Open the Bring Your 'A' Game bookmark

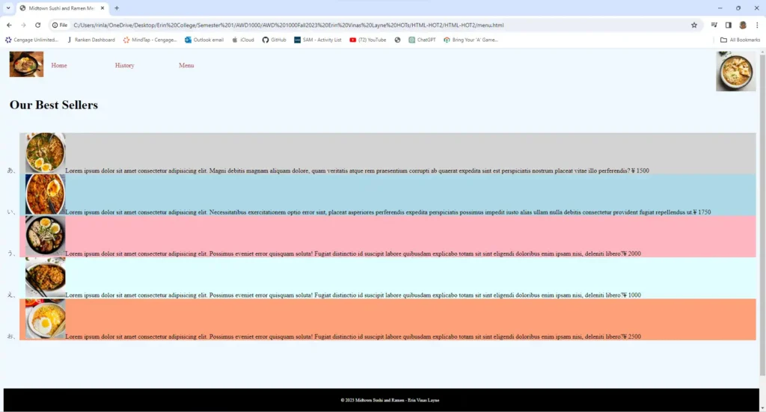click(471, 40)
